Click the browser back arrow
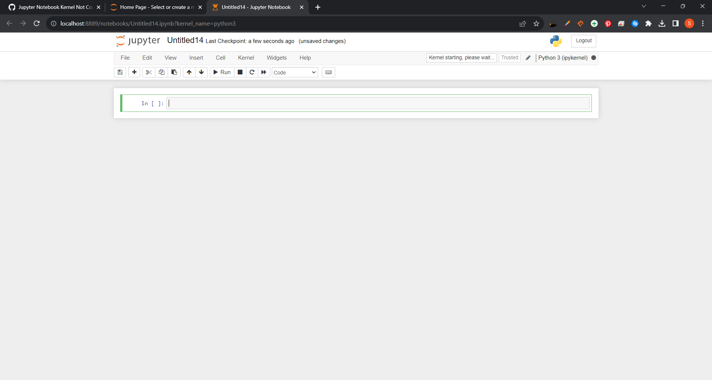 pyautogui.click(x=9, y=23)
